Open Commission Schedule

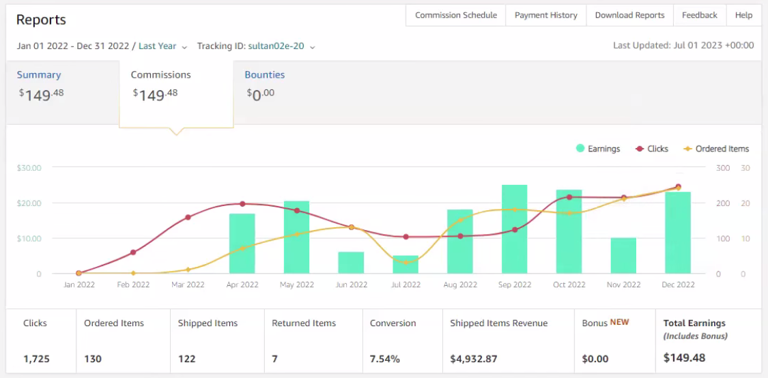(x=456, y=15)
